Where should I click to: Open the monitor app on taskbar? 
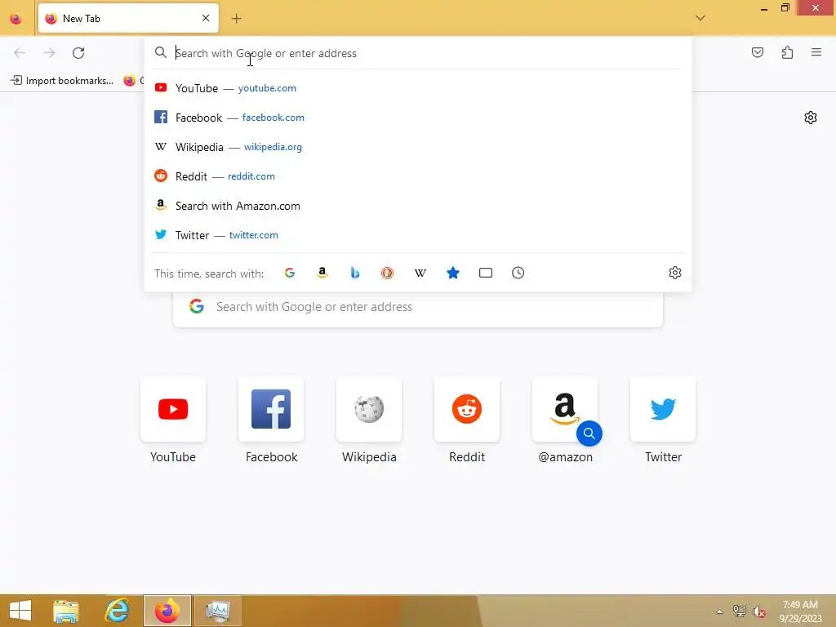click(x=217, y=611)
